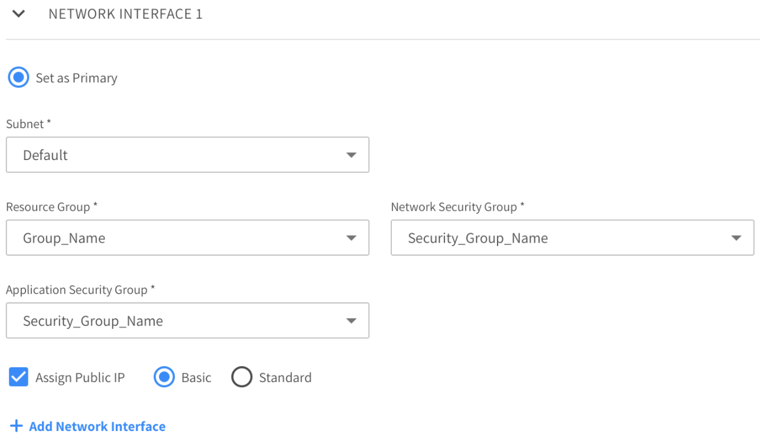
Task: Click the Basic label text
Action: coord(196,378)
